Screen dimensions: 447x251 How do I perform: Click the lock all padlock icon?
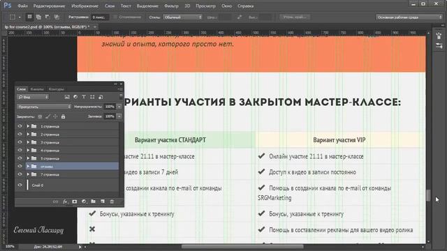[63, 116]
